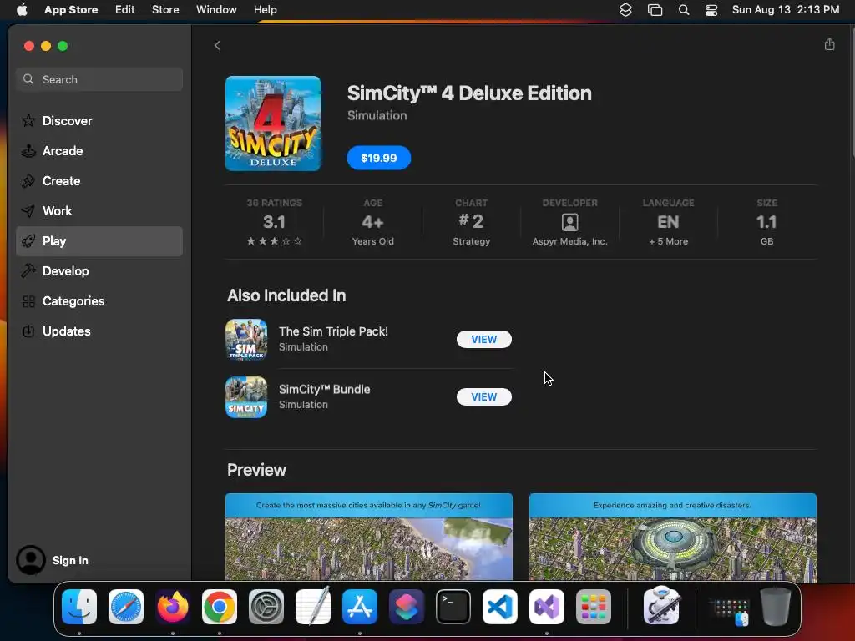Click the sidebar Search field
This screenshot has width=855, height=641.
click(x=99, y=79)
